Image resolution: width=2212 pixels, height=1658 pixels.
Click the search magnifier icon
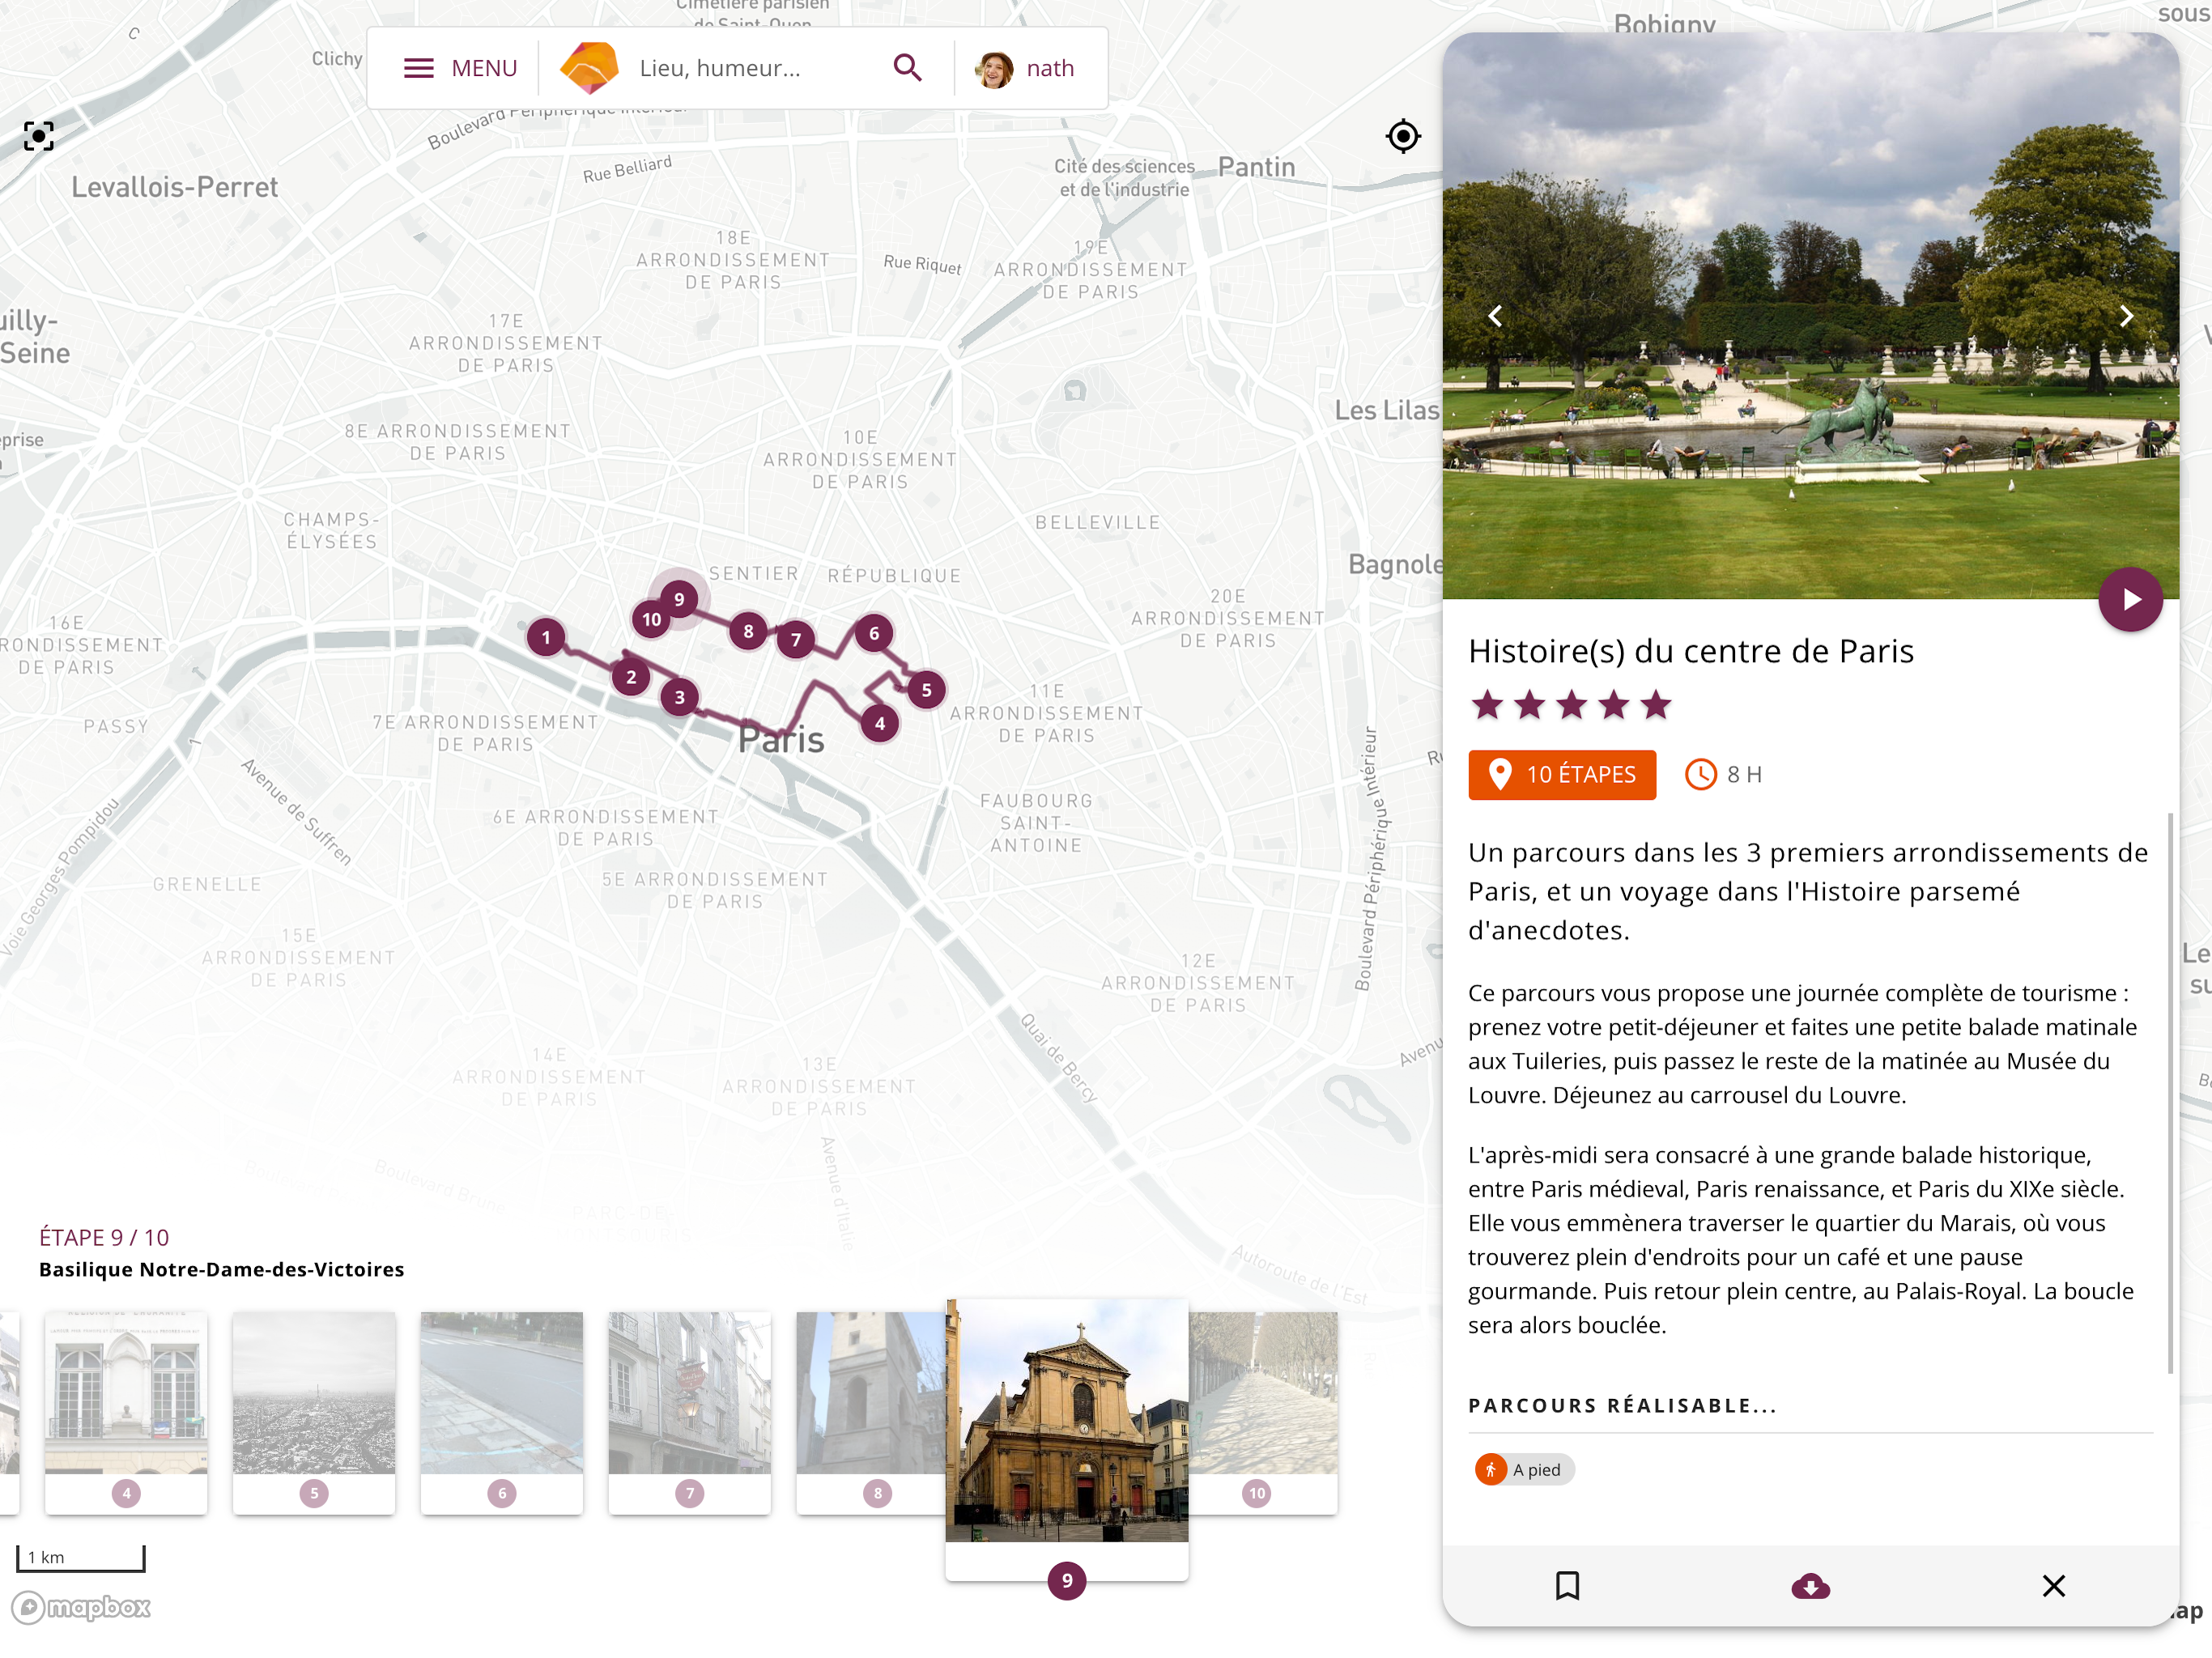pos(907,68)
